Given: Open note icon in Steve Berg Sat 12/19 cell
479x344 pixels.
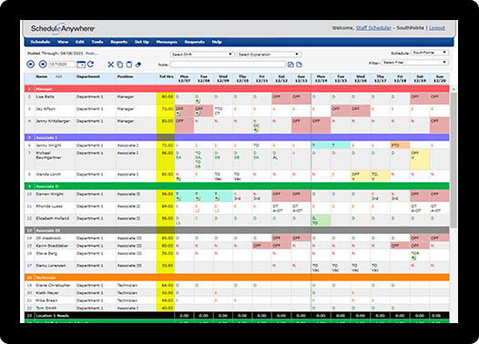Looking at the screenshot, I should tap(414, 258).
